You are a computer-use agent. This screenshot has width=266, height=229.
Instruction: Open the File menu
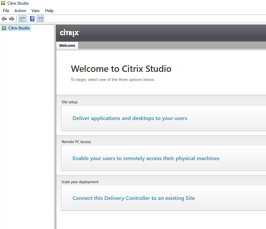tap(6, 11)
